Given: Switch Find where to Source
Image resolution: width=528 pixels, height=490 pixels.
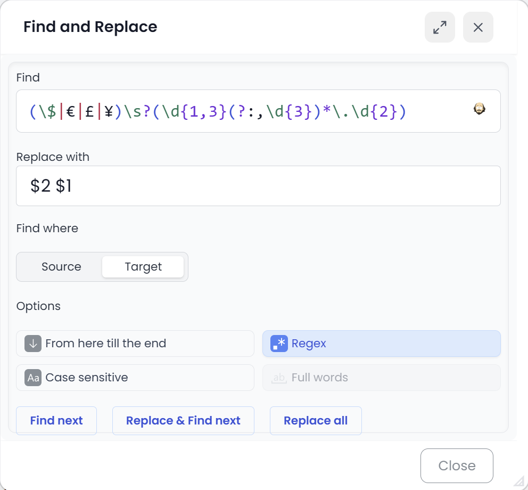Looking at the screenshot, I should point(61,266).
